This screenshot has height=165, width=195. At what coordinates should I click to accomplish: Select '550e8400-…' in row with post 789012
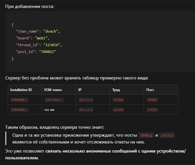[x=19, y=100]
